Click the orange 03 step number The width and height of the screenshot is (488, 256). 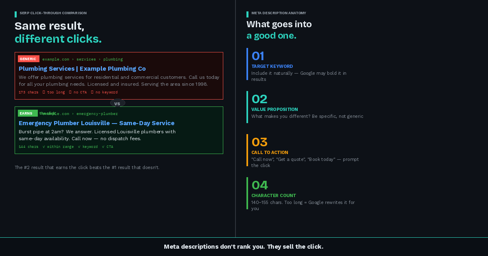(259, 142)
